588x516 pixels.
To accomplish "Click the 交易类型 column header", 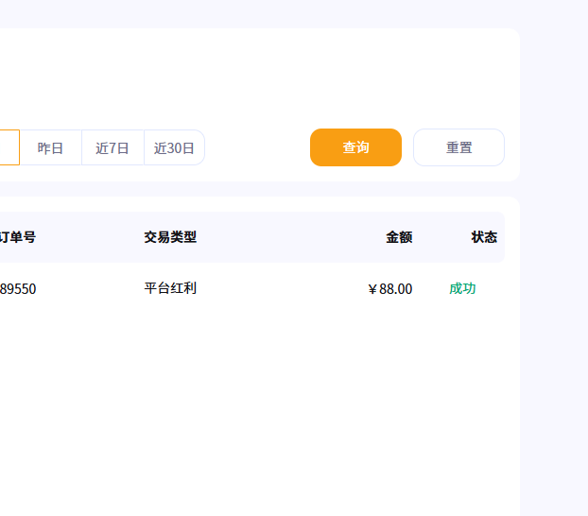I will [x=170, y=237].
